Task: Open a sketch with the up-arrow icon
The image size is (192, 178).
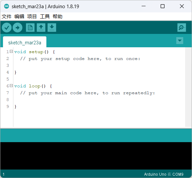Action: point(41,28)
